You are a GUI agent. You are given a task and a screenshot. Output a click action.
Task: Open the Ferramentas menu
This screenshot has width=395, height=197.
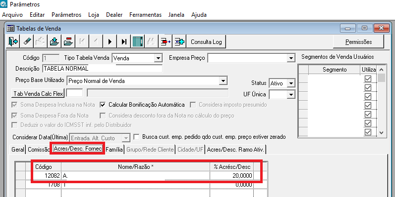tap(145, 15)
